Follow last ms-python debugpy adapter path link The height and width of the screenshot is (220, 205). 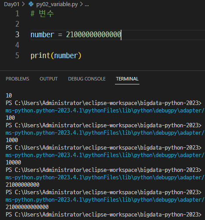(x=105, y=200)
